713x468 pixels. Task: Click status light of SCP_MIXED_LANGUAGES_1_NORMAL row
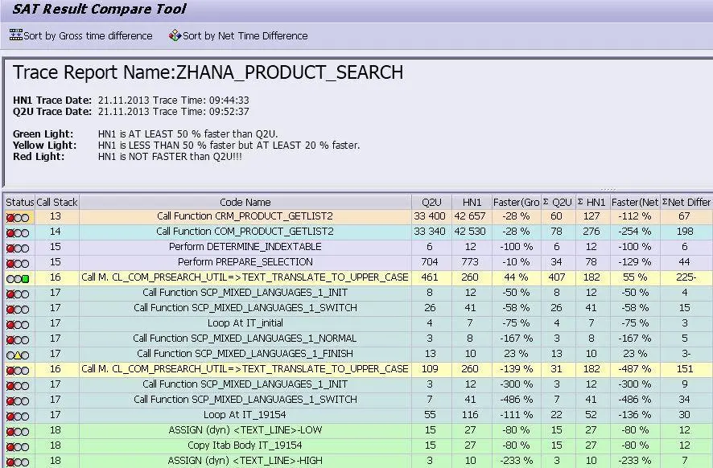(x=17, y=340)
